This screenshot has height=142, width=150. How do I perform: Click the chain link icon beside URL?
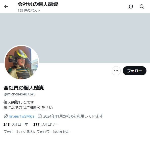(6, 116)
